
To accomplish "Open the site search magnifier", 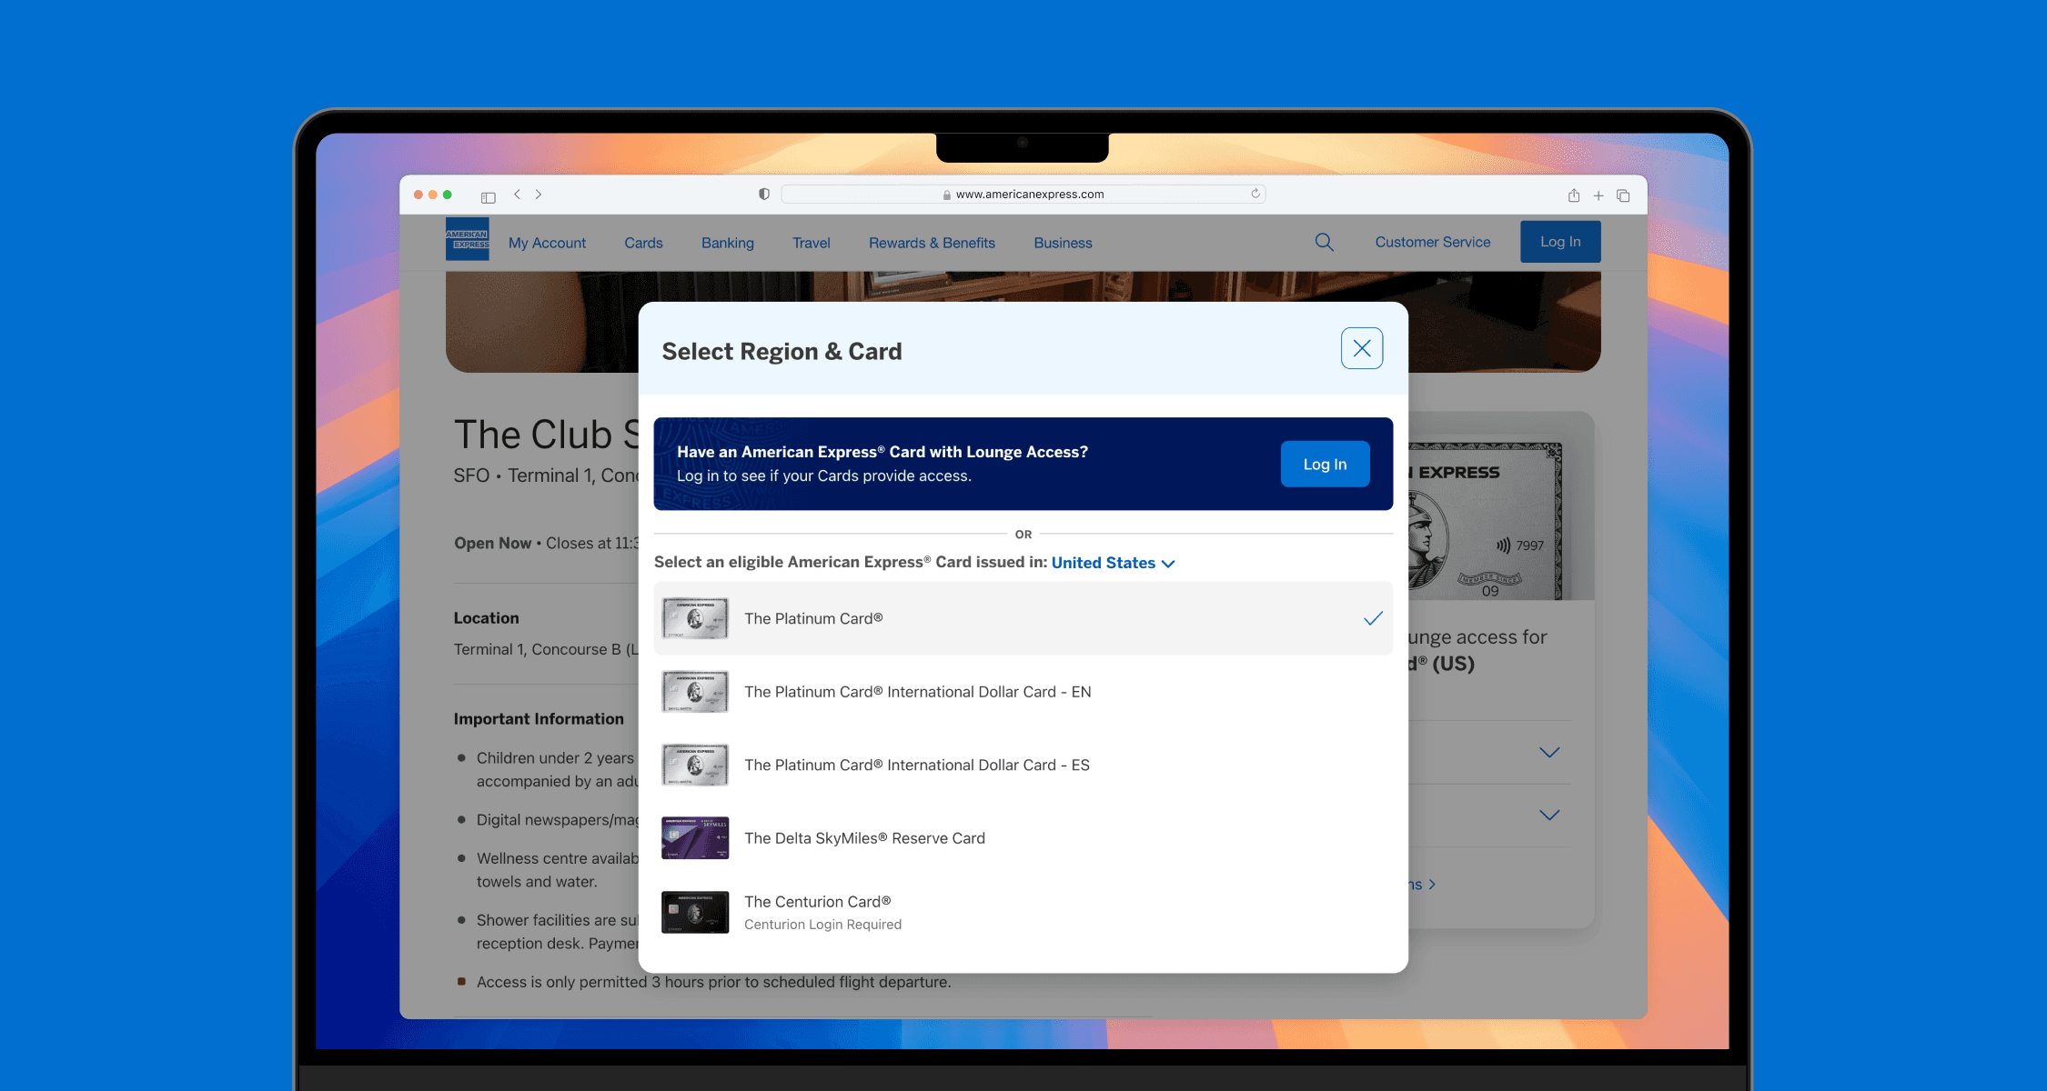I will [x=1324, y=242].
